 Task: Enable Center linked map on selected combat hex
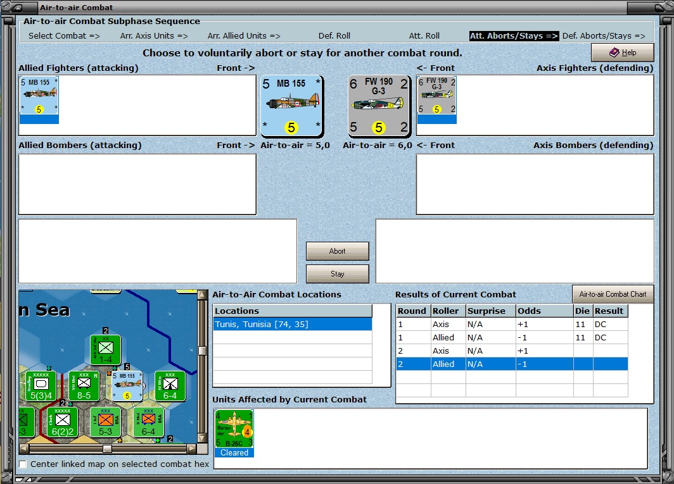point(23,464)
